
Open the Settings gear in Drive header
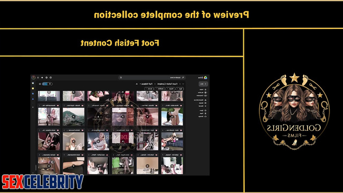click(x=47, y=77)
